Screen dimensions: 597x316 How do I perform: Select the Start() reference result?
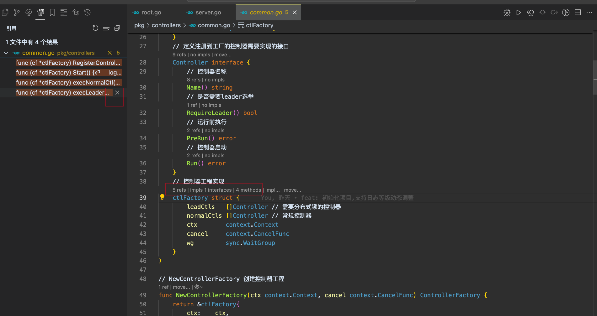69,73
